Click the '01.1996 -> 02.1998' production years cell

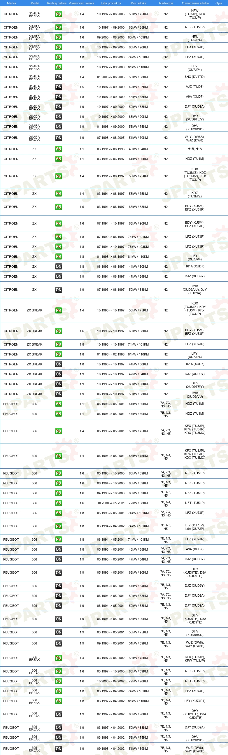[111, 354]
